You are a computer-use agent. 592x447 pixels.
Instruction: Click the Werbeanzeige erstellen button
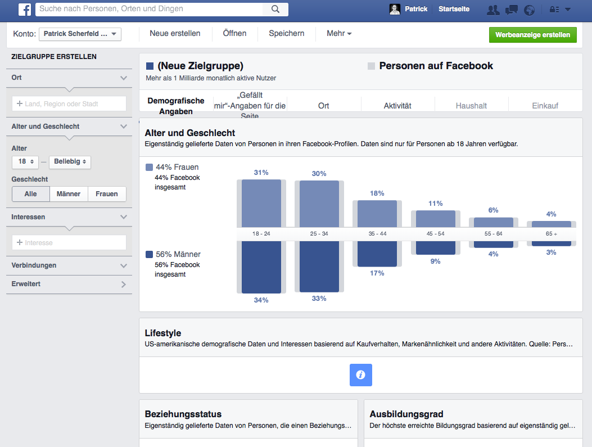coord(532,35)
